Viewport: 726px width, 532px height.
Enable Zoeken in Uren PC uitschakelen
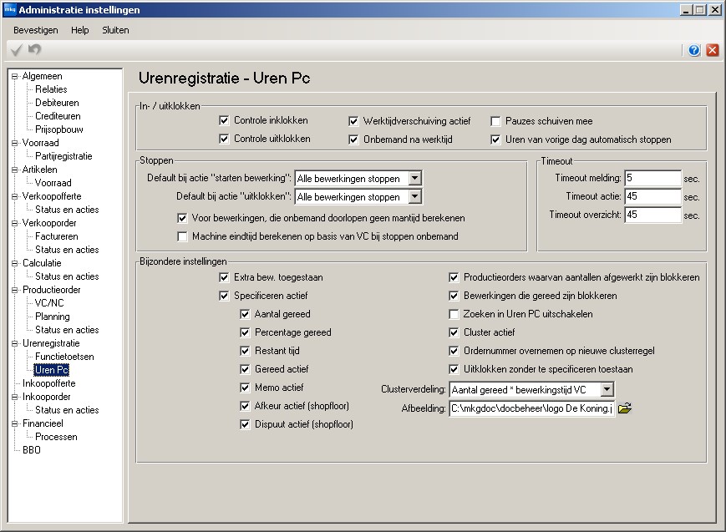[x=454, y=314]
